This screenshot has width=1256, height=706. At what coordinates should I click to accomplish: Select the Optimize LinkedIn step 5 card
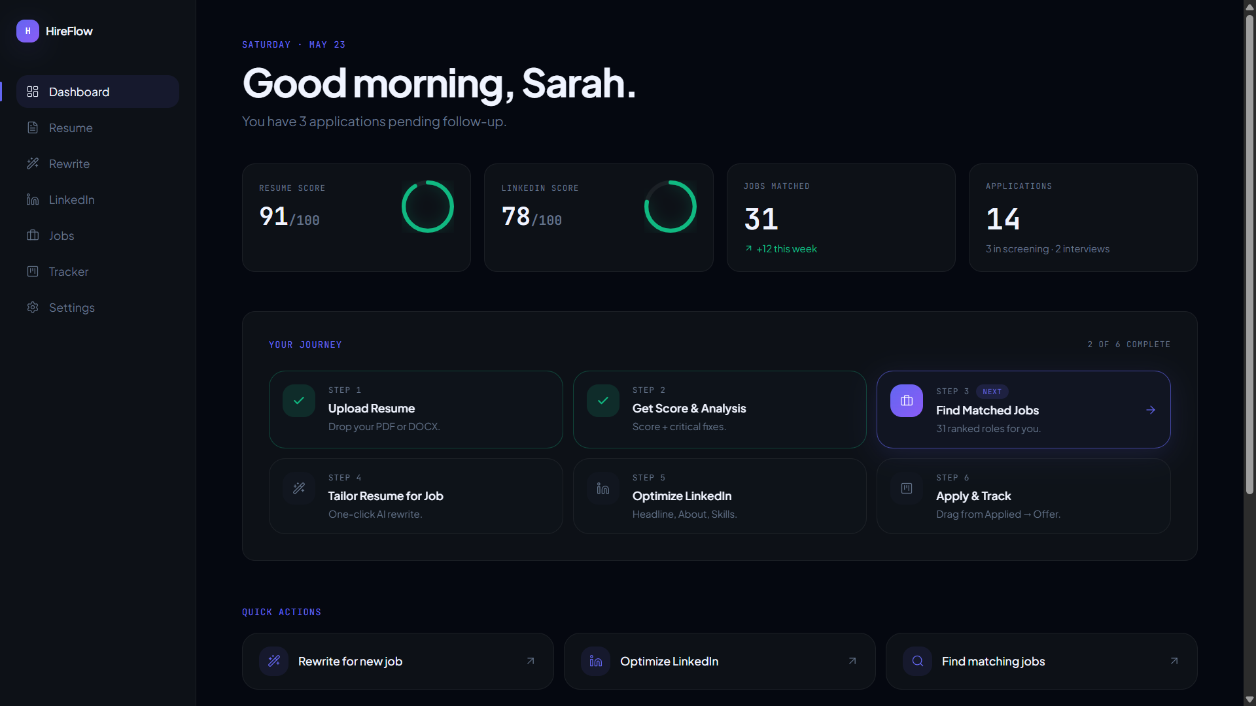point(720,496)
